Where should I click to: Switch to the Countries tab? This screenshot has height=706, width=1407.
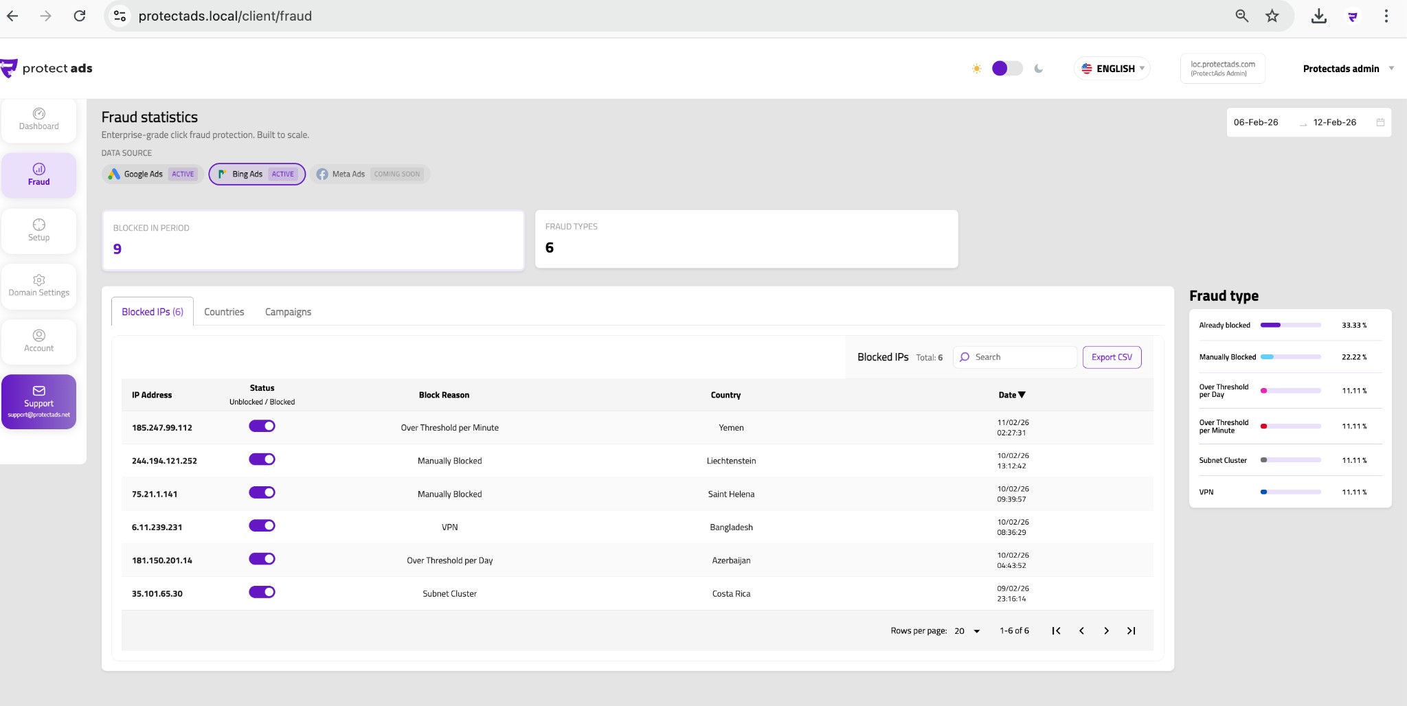pos(224,312)
